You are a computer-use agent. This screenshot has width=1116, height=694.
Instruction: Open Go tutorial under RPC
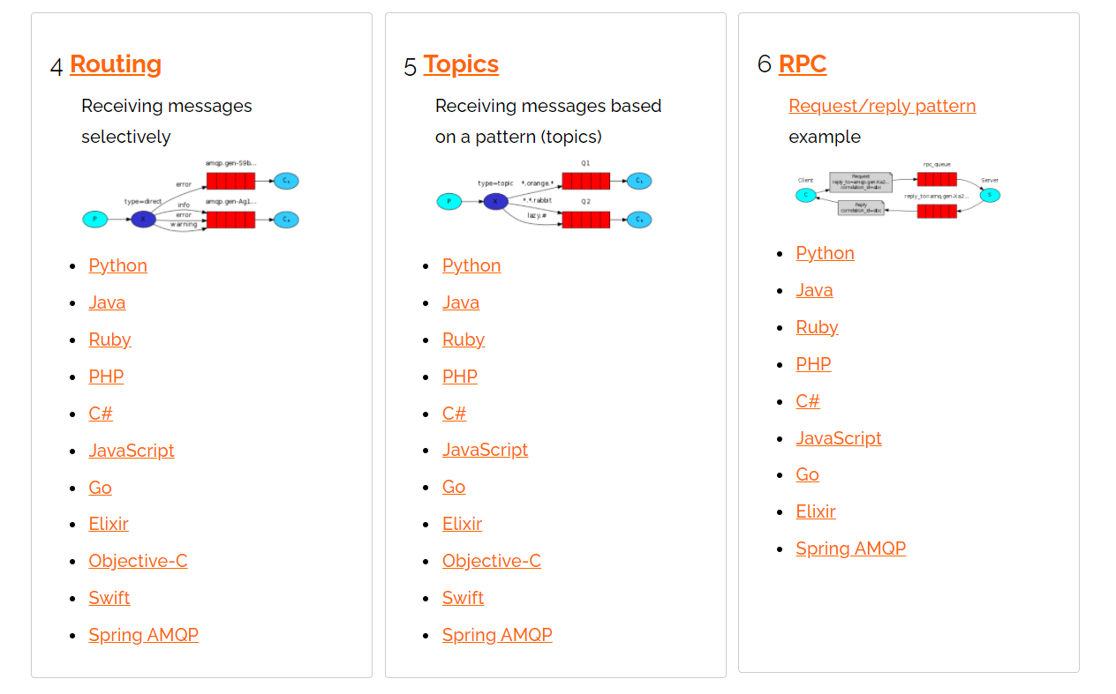[808, 474]
